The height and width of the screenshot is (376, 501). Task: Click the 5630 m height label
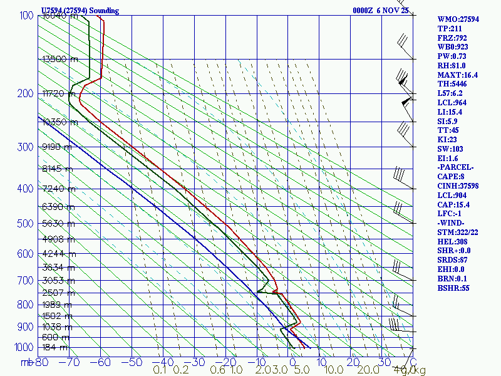coord(58,224)
